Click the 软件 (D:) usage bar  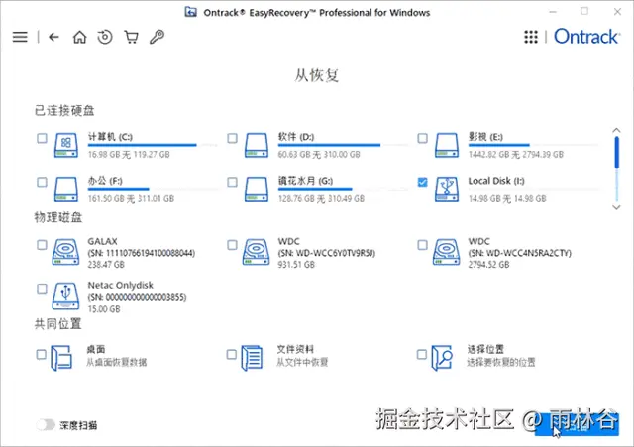coord(343,145)
